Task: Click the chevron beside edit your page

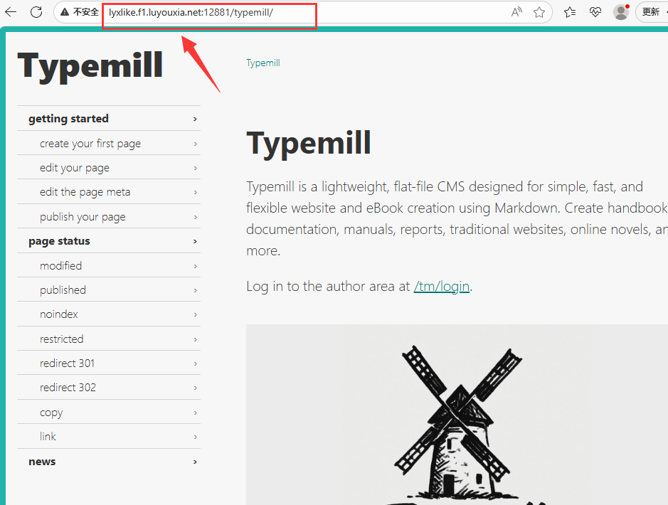Action: (195, 168)
